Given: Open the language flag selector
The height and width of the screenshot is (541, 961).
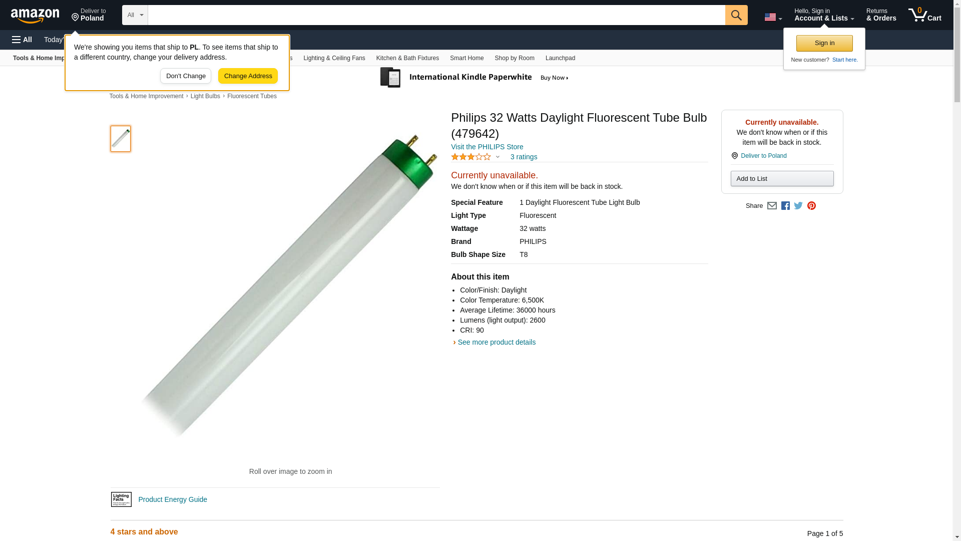Looking at the screenshot, I should (x=773, y=17).
